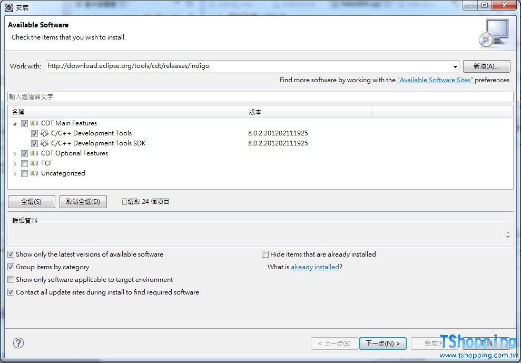This screenshot has height=363, width=521.
Task: Uncheck the C/C++ Development Tools checkbox
Action: point(34,133)
